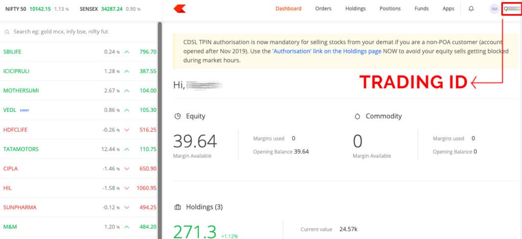Viewport: 522px width, 239px height.
Task: Click the down arrow beside SUNPHARMA
Action: pyautogui.click(x=126, y=207)
